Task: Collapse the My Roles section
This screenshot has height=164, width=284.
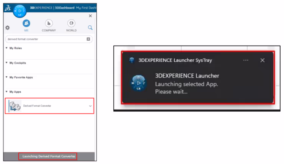Action: pyautogui.click(x=7, y=48)
